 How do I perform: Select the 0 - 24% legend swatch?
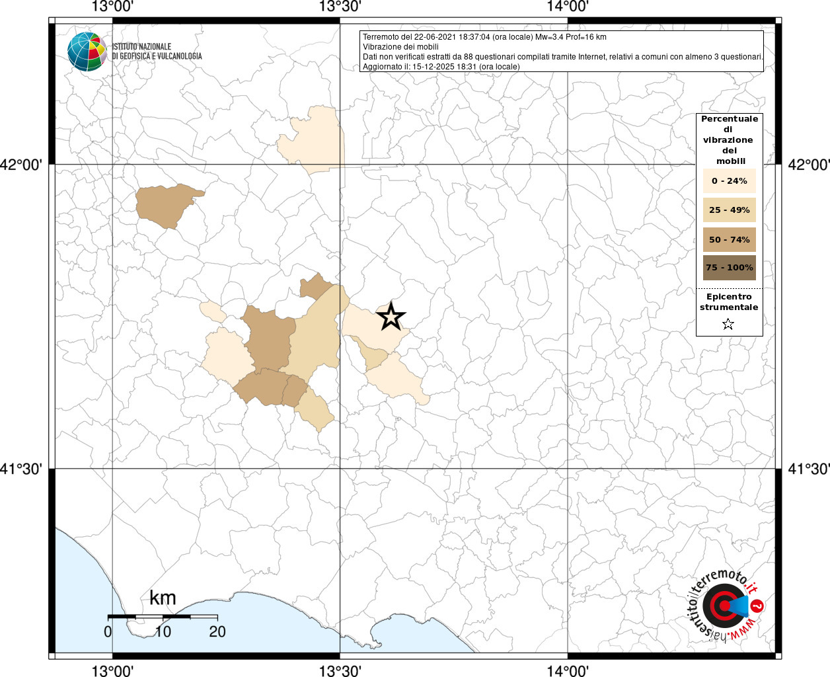[730, 180]
